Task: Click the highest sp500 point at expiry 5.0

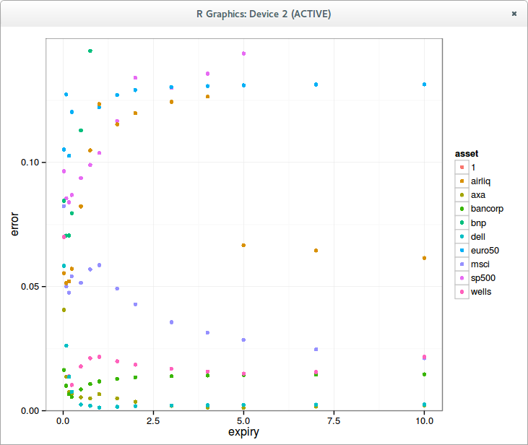Action: [244, 53]
